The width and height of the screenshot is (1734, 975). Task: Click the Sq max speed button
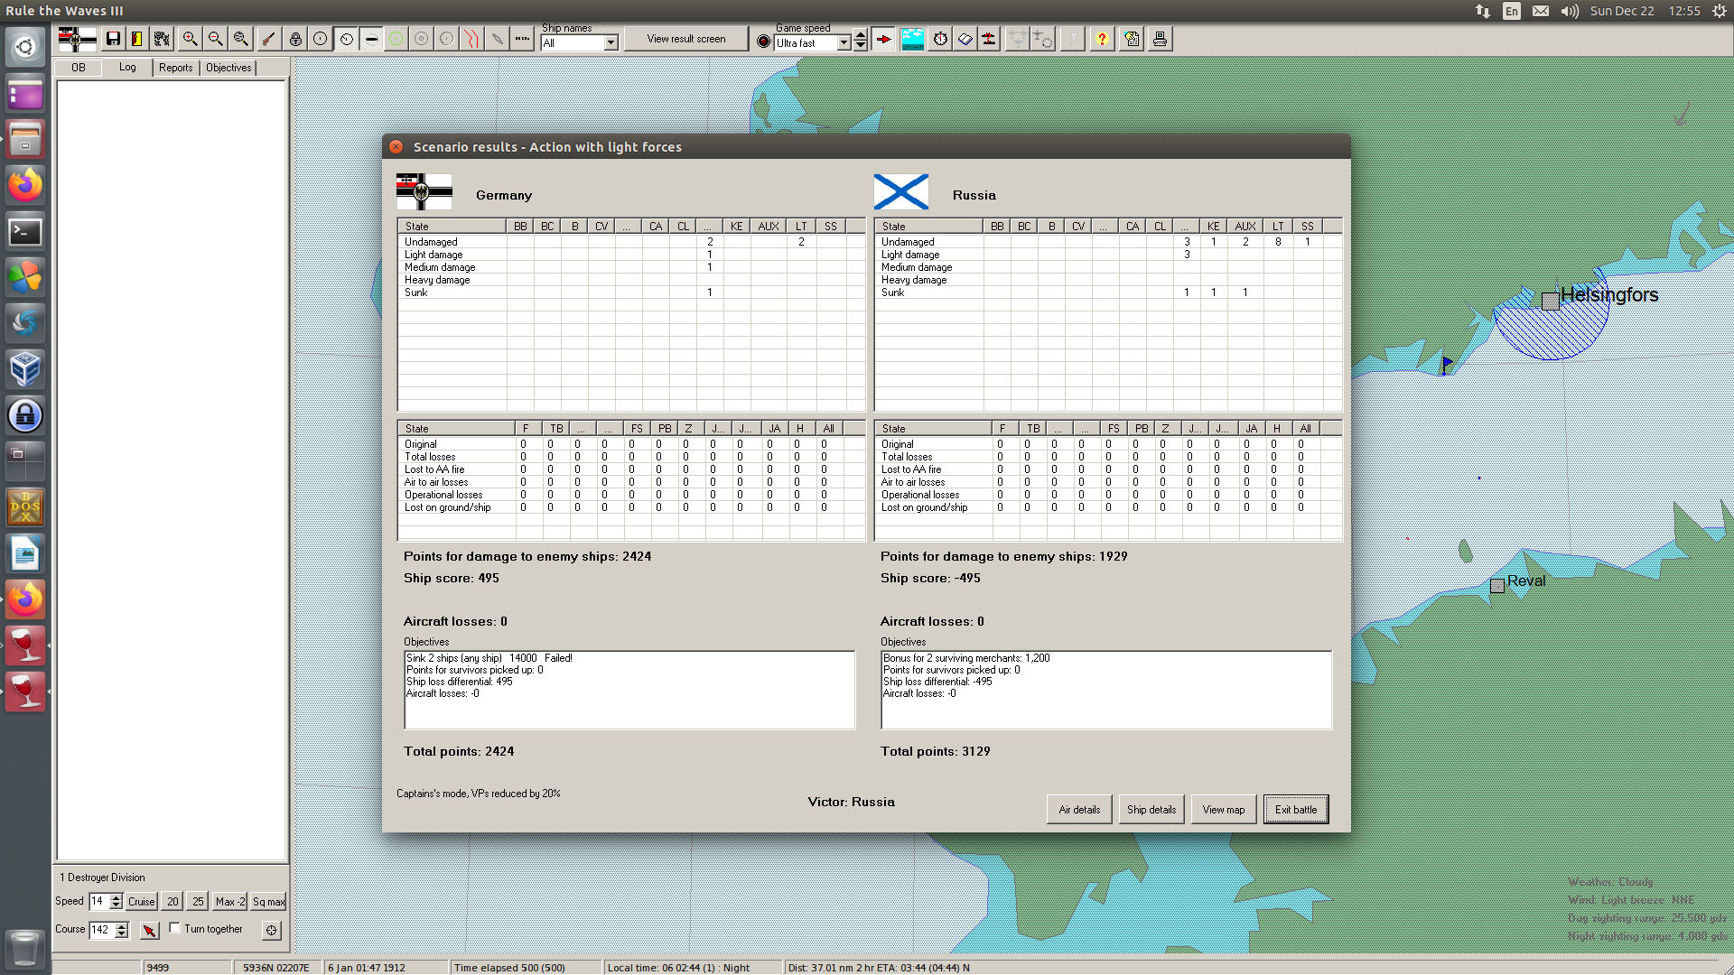pos(268,901)
